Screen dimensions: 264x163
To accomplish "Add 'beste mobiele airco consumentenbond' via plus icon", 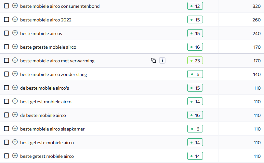I will (15, 6).
